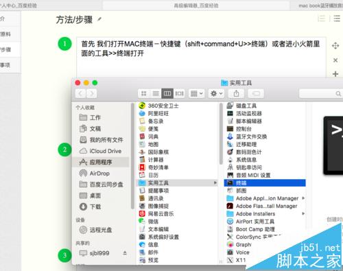Screen dimensions: 343x271
Task: Switch to the bulleted list format icon
Action: pyautogui.click(x=337, y=19)
